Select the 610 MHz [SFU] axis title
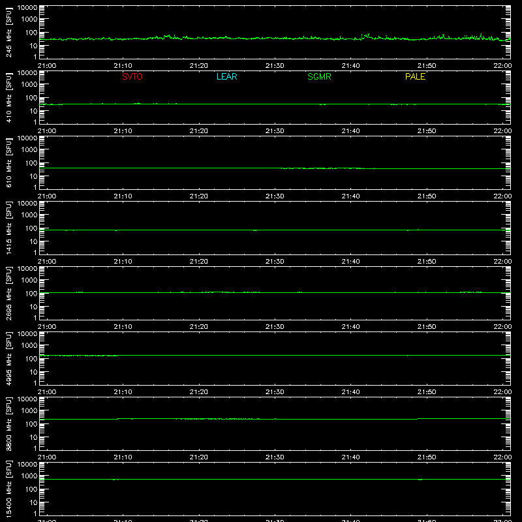The image size is (522, 522). [x=8, y=162]
